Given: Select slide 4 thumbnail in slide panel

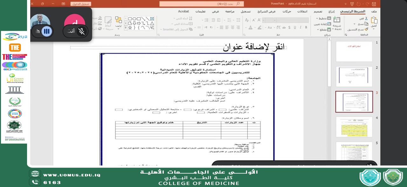Looking at the screenshot, I should 354,127.
